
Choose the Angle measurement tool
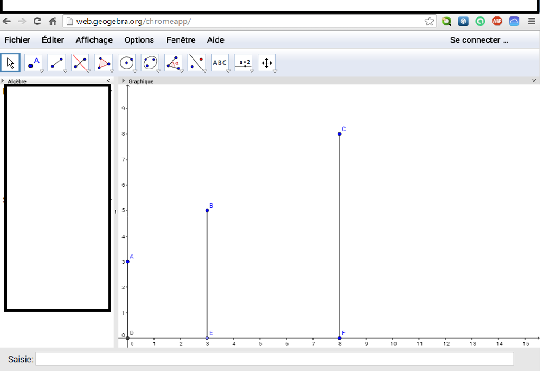173,63
